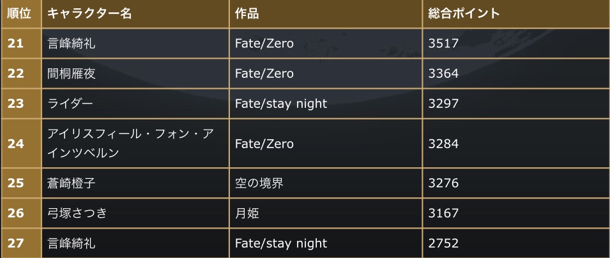Select rank number 26 cell
The width and height of the screenshot is (610, 258).
coord(16,213)
